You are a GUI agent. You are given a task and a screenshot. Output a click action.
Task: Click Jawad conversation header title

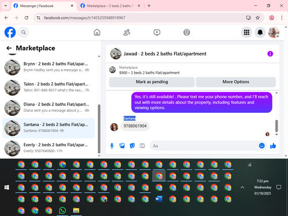(x=165, y=54)
